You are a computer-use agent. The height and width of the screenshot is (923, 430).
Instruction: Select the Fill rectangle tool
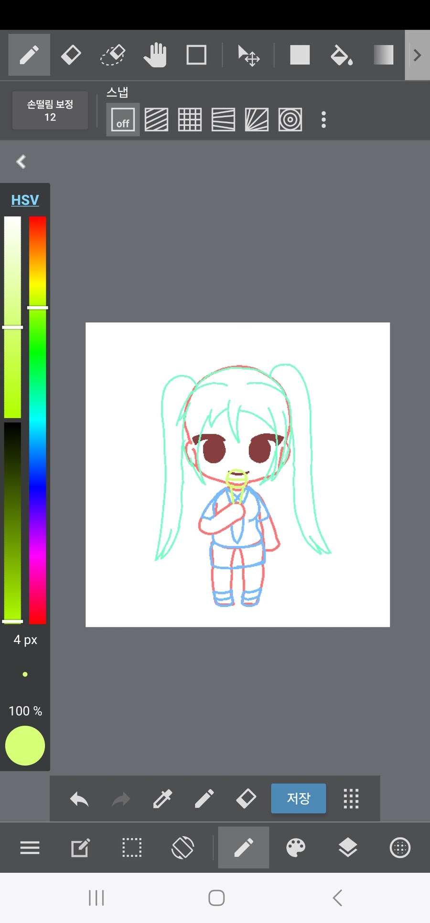[300, 55]
